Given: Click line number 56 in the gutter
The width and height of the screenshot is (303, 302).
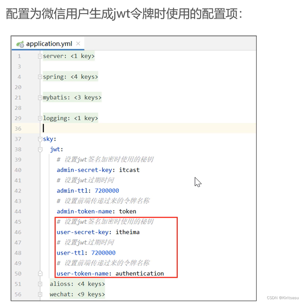Looking at the screenshot, I should [18, 294].
